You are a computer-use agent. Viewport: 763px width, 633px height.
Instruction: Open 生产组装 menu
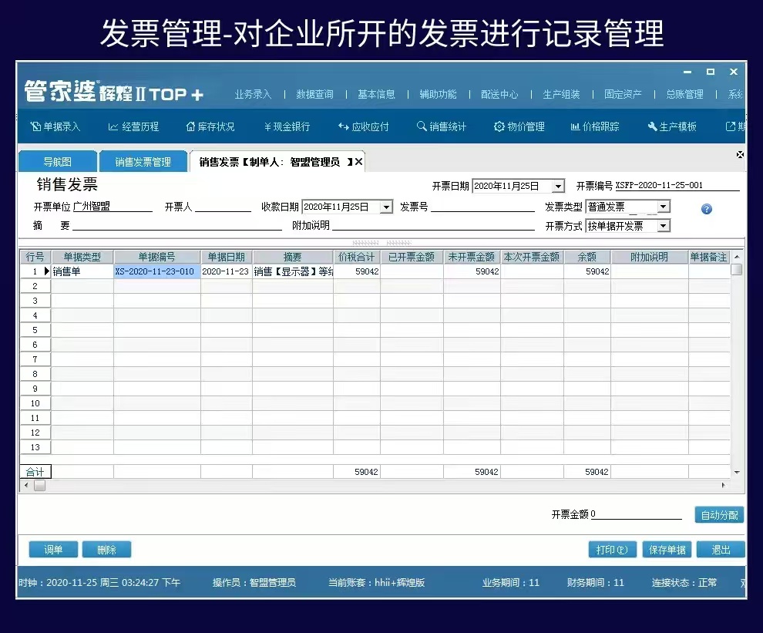tap(561, 95)
